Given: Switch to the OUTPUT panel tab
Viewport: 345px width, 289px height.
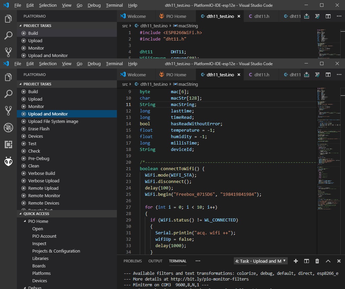Looking at the screenshot, I should pyautogui.click(x=155, y=261).
